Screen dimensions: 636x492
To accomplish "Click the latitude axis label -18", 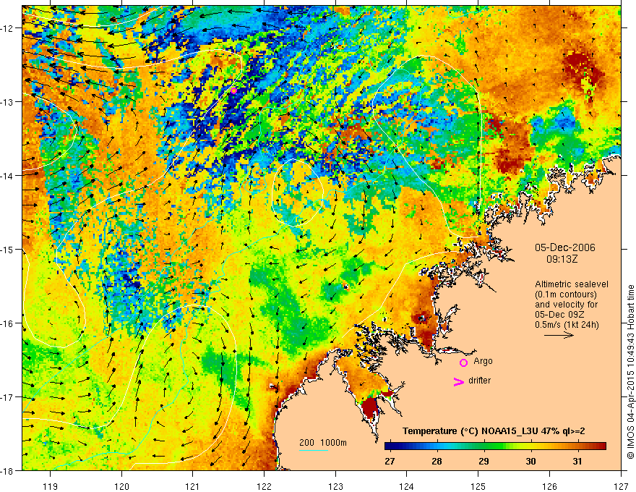I will (x=8, y=470).
